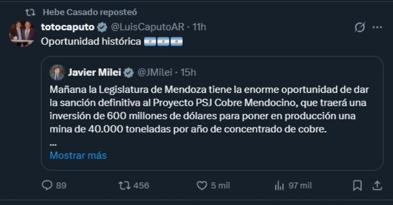Click Javier Milei's small avatar
Screen dimensions: 393x205
tap(57, 72)
